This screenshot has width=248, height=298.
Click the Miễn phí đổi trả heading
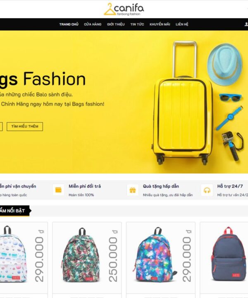(85, 186)
